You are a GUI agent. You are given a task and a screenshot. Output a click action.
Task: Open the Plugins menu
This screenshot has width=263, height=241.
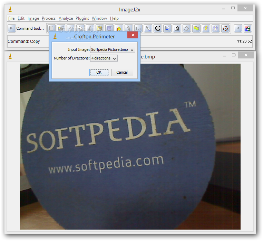pyautogui.click(x=82, y=18)
